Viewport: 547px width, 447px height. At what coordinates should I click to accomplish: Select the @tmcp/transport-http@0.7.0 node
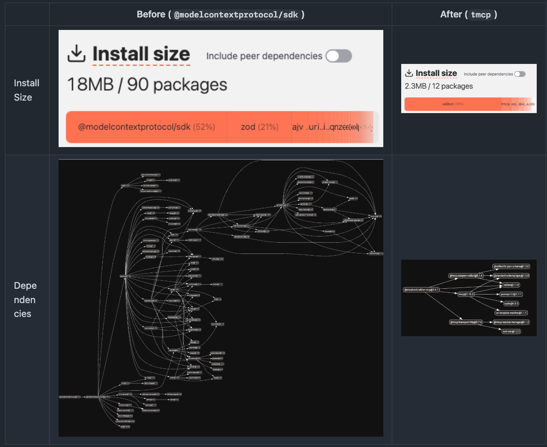466,322
